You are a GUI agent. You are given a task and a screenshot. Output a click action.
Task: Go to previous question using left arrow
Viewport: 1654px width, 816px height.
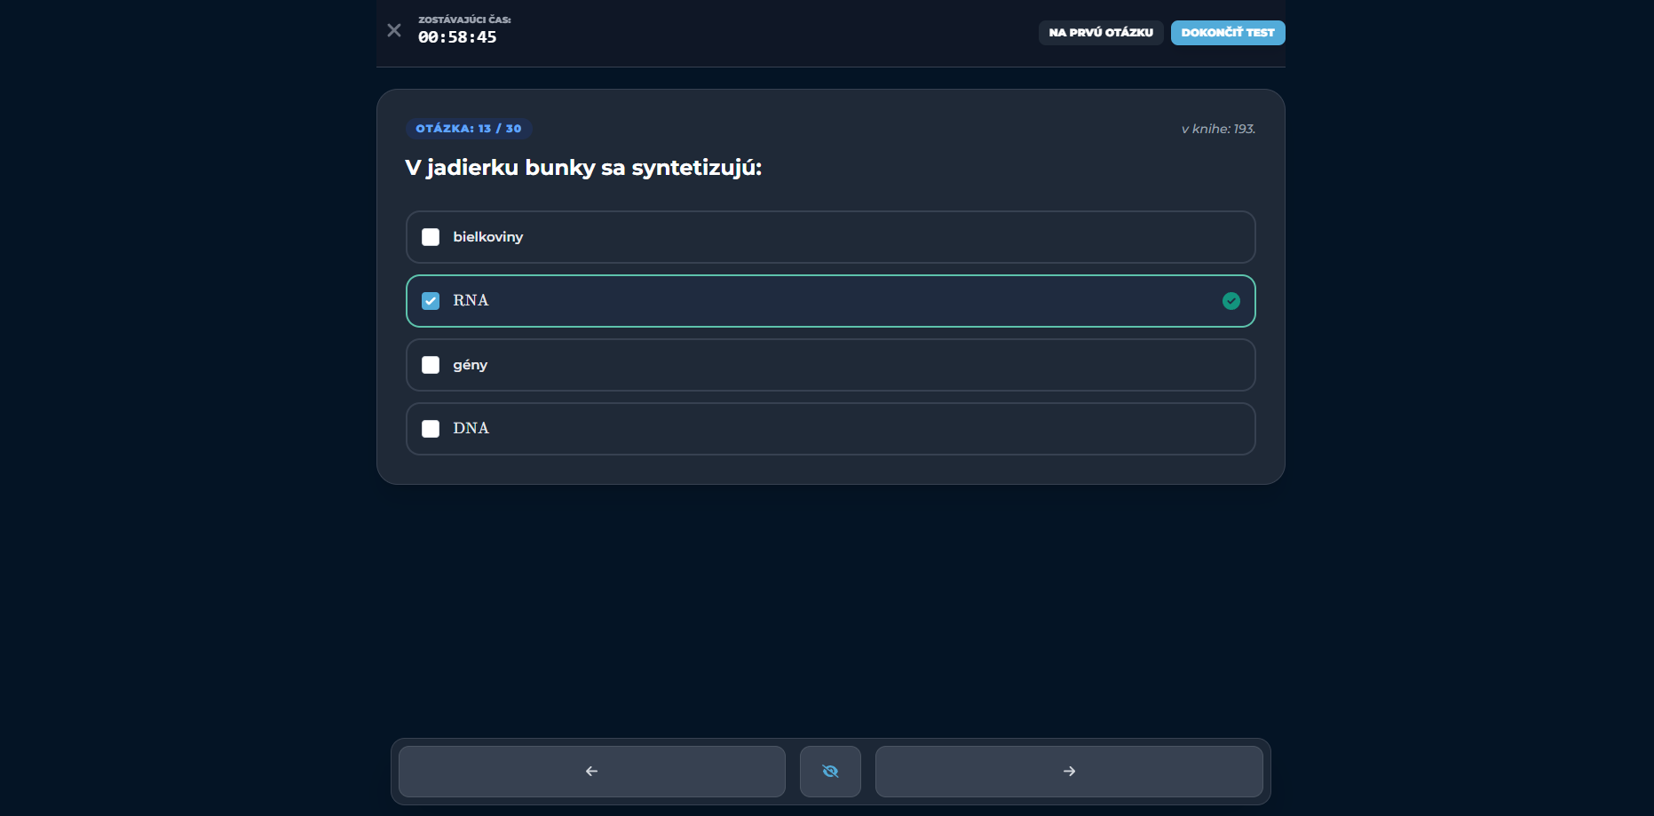coord(592,772)
